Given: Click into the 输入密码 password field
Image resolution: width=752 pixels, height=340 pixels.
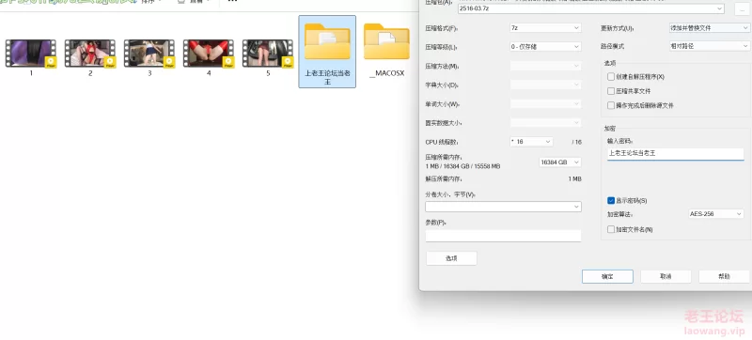Looking at the screenshot, I should [x=675, y=154].
